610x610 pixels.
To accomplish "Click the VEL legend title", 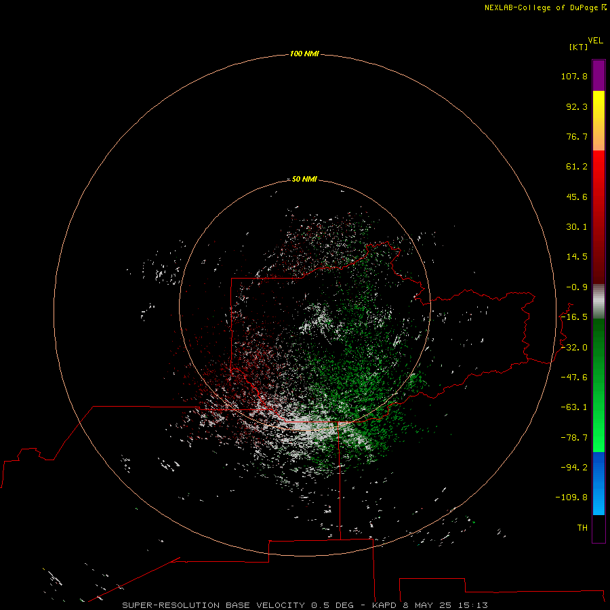I will click(595, 41).
